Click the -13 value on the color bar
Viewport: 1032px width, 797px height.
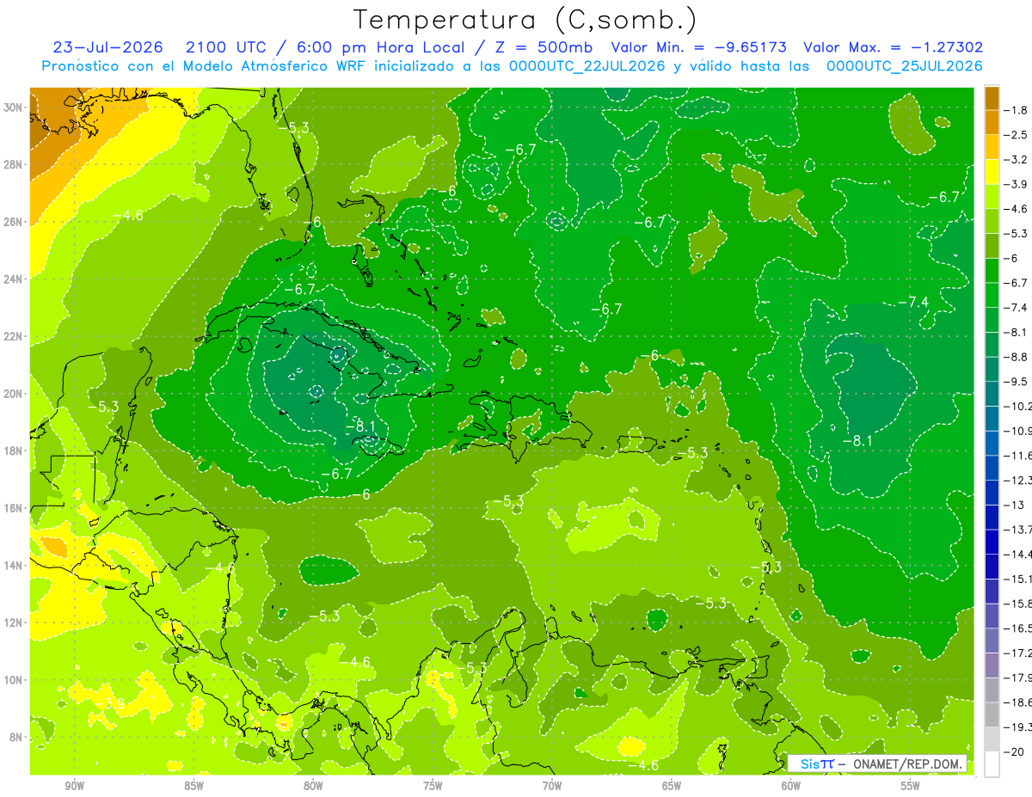tap(1015, 505)
